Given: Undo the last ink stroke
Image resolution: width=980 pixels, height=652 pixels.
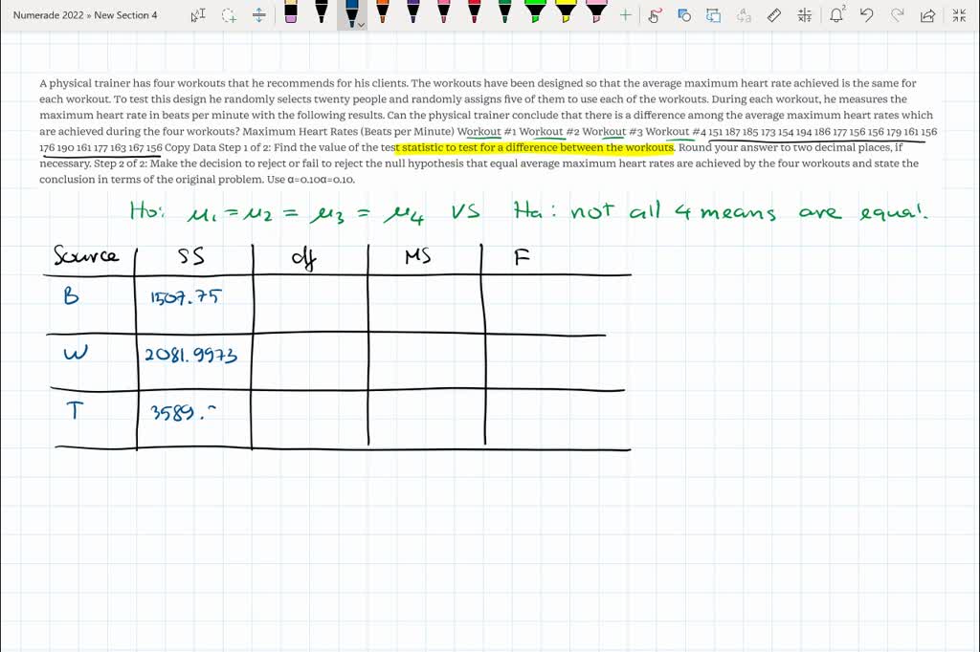Looking at the screenshot, I should pos(867,15).
